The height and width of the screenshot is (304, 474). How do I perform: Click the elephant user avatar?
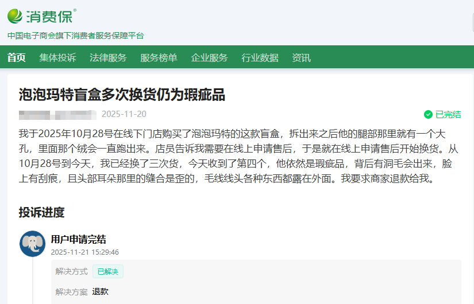coord(32,244)
